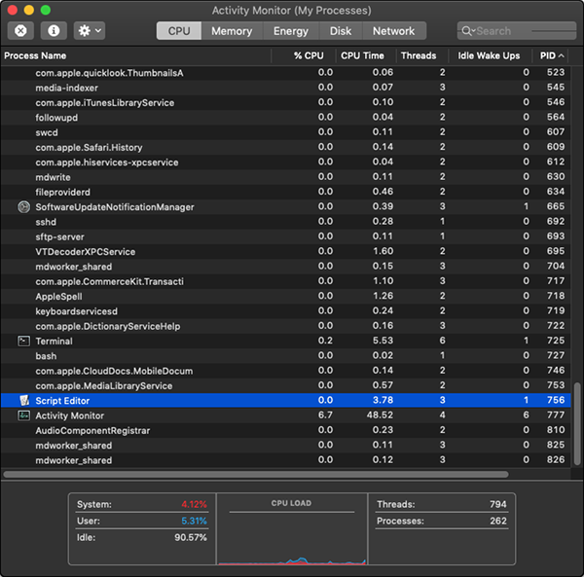The height and width of the screenshot is (577, 584).
Task: Select the Activity Monitor process name
Action: 70,415
